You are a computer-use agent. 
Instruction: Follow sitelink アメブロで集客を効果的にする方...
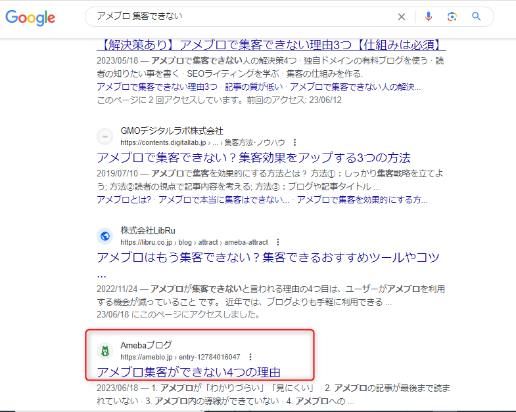tap(362, 199)
